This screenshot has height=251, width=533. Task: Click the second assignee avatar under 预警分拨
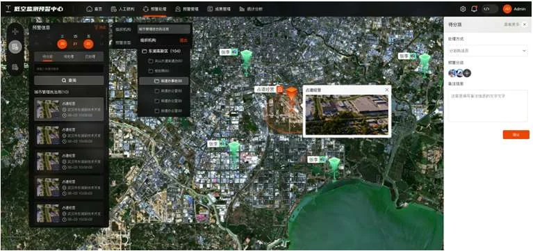459,73
